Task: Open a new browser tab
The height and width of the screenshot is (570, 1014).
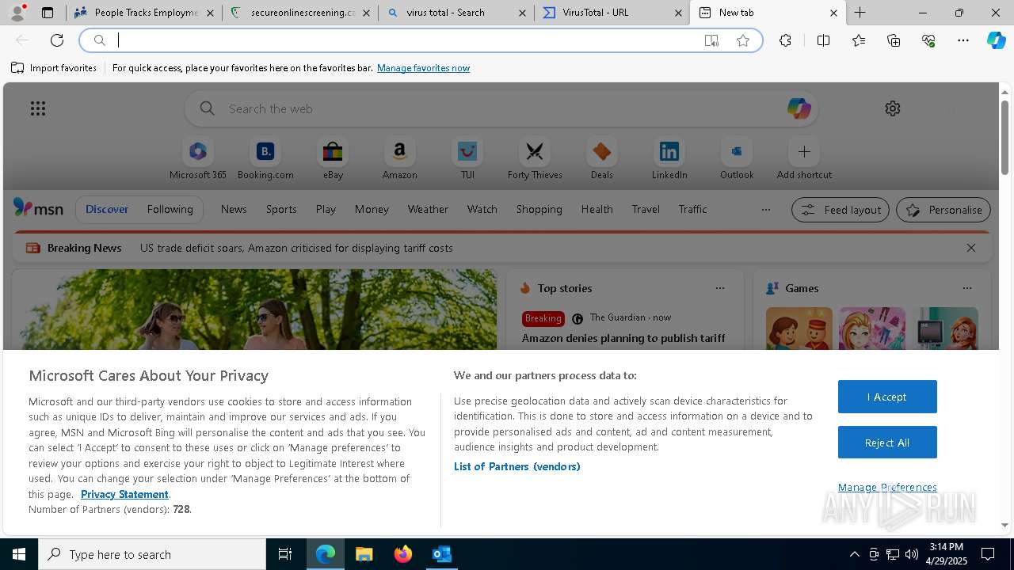Action: click(860, 13)
